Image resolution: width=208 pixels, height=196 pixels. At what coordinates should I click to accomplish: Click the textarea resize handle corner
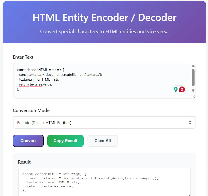pyautogui.click(x=194, y=96)
